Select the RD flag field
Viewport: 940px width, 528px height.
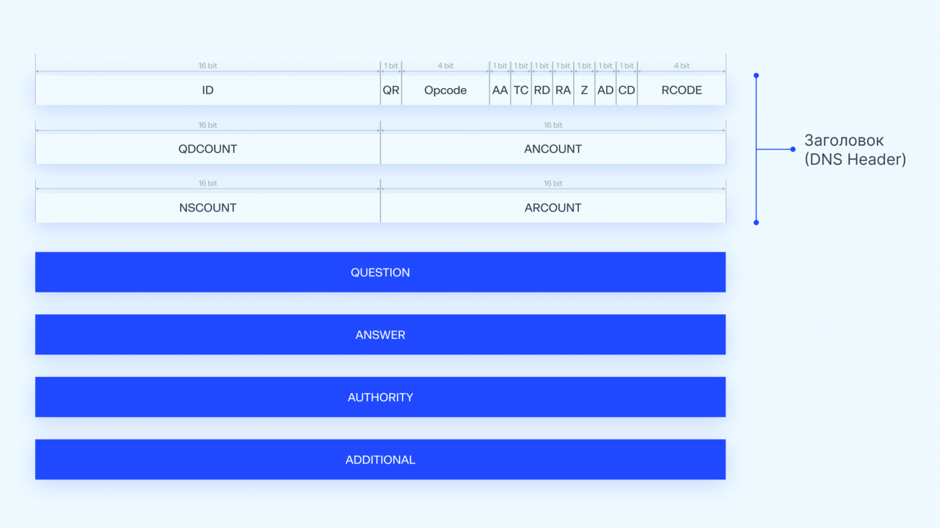click(x=542, y=90)
